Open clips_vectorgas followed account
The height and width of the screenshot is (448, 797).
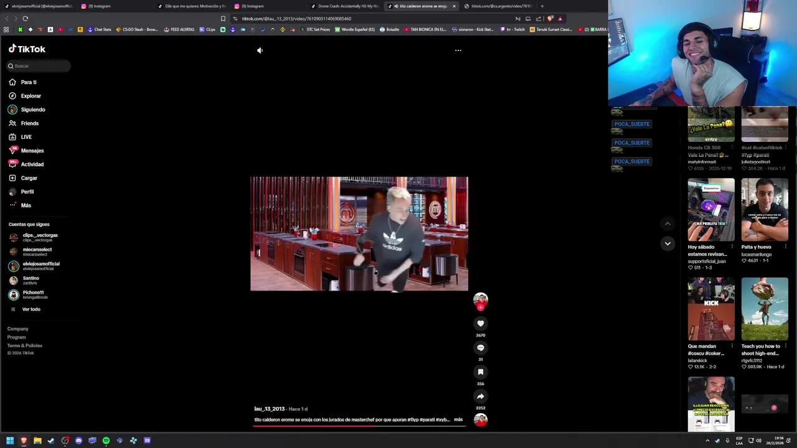(x=40, y=237)
